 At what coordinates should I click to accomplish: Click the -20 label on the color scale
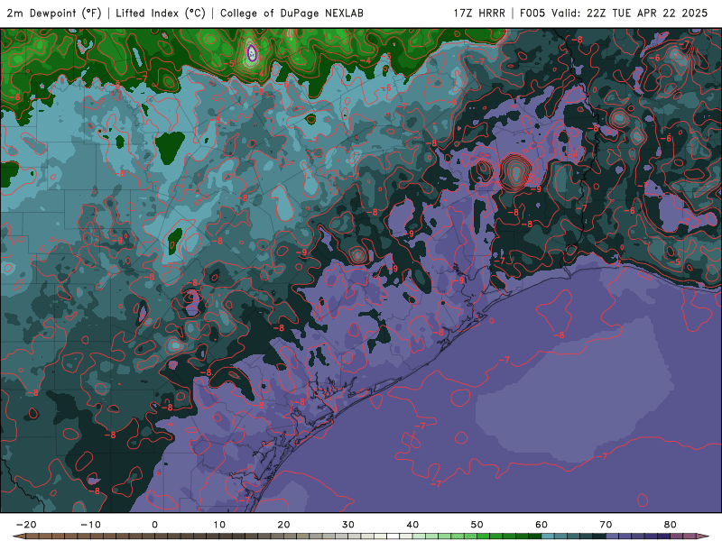pos(26,525)
